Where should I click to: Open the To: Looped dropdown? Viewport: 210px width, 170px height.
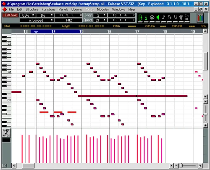37,20
